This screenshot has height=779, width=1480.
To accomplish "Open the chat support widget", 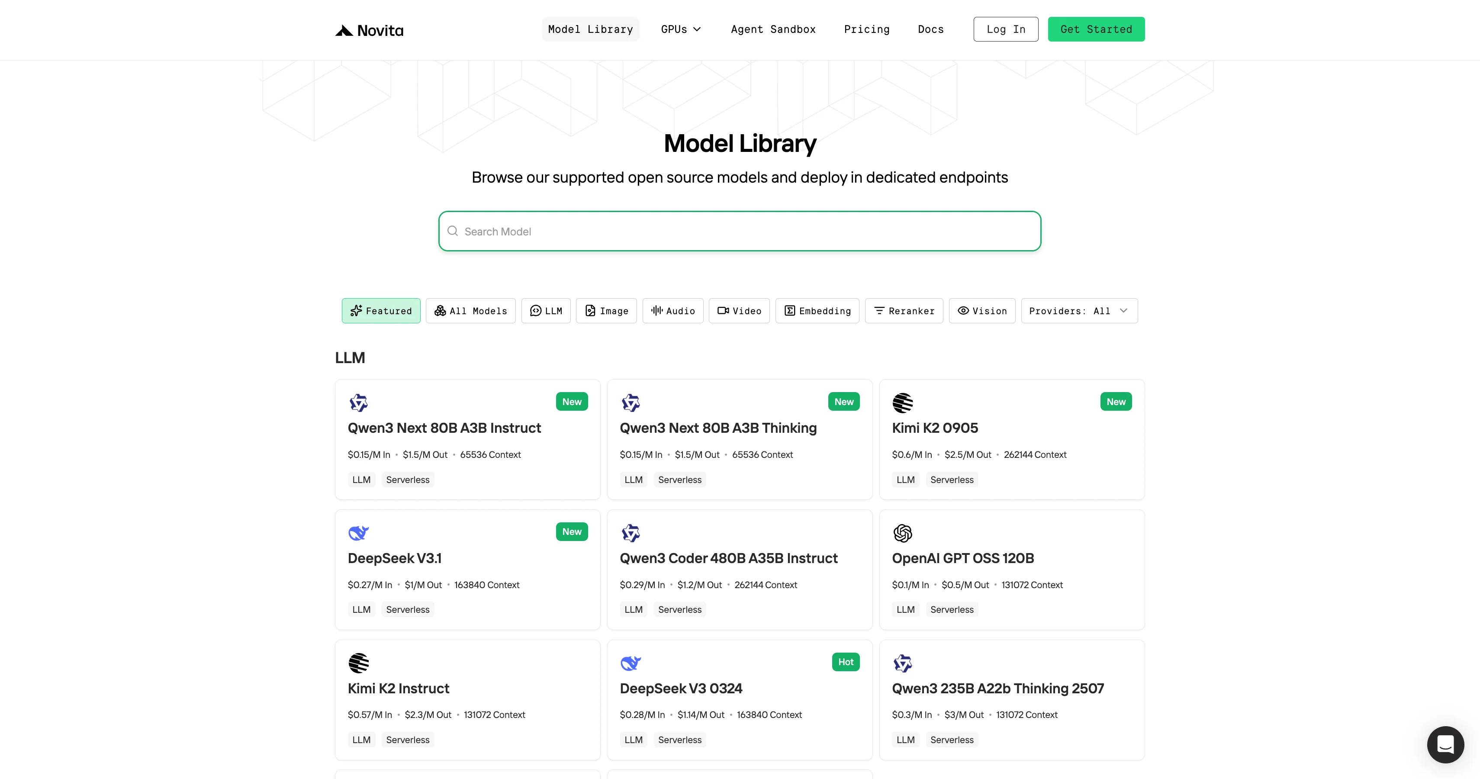I will [1445, 744].
